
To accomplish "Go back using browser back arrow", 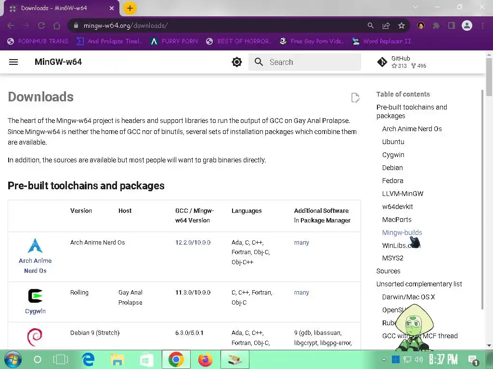I will coord(11,25).
